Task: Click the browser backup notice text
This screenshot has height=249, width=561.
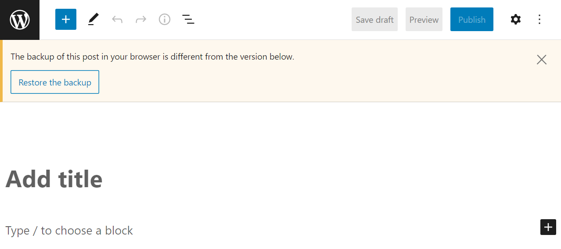Action: (x=152, y=57)
